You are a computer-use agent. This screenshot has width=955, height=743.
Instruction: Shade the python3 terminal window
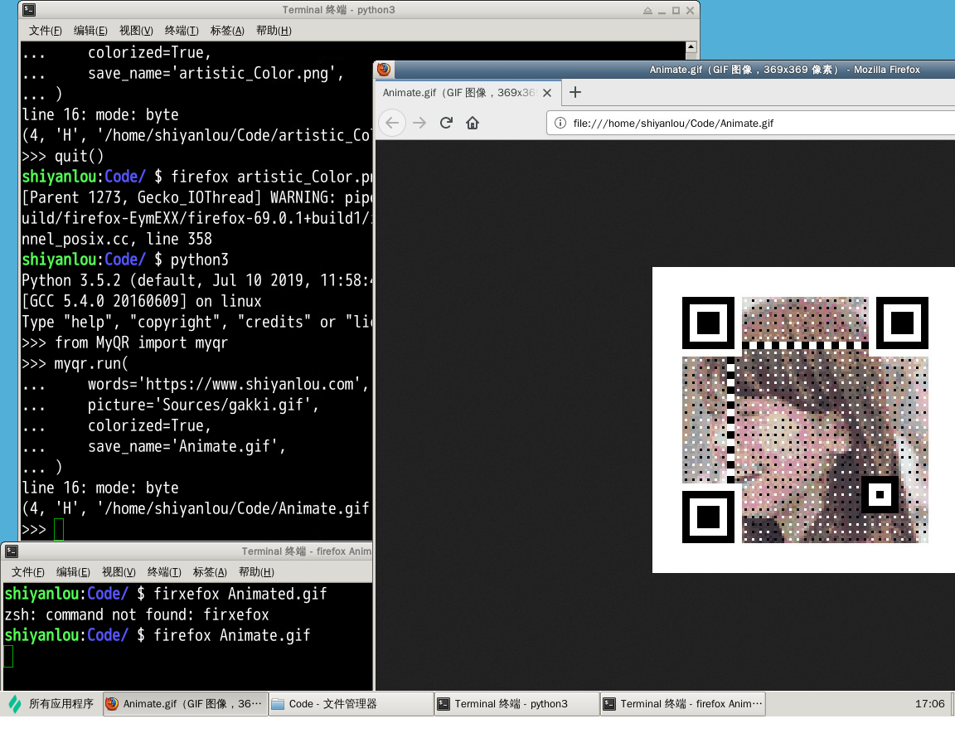tap(647, 10)
